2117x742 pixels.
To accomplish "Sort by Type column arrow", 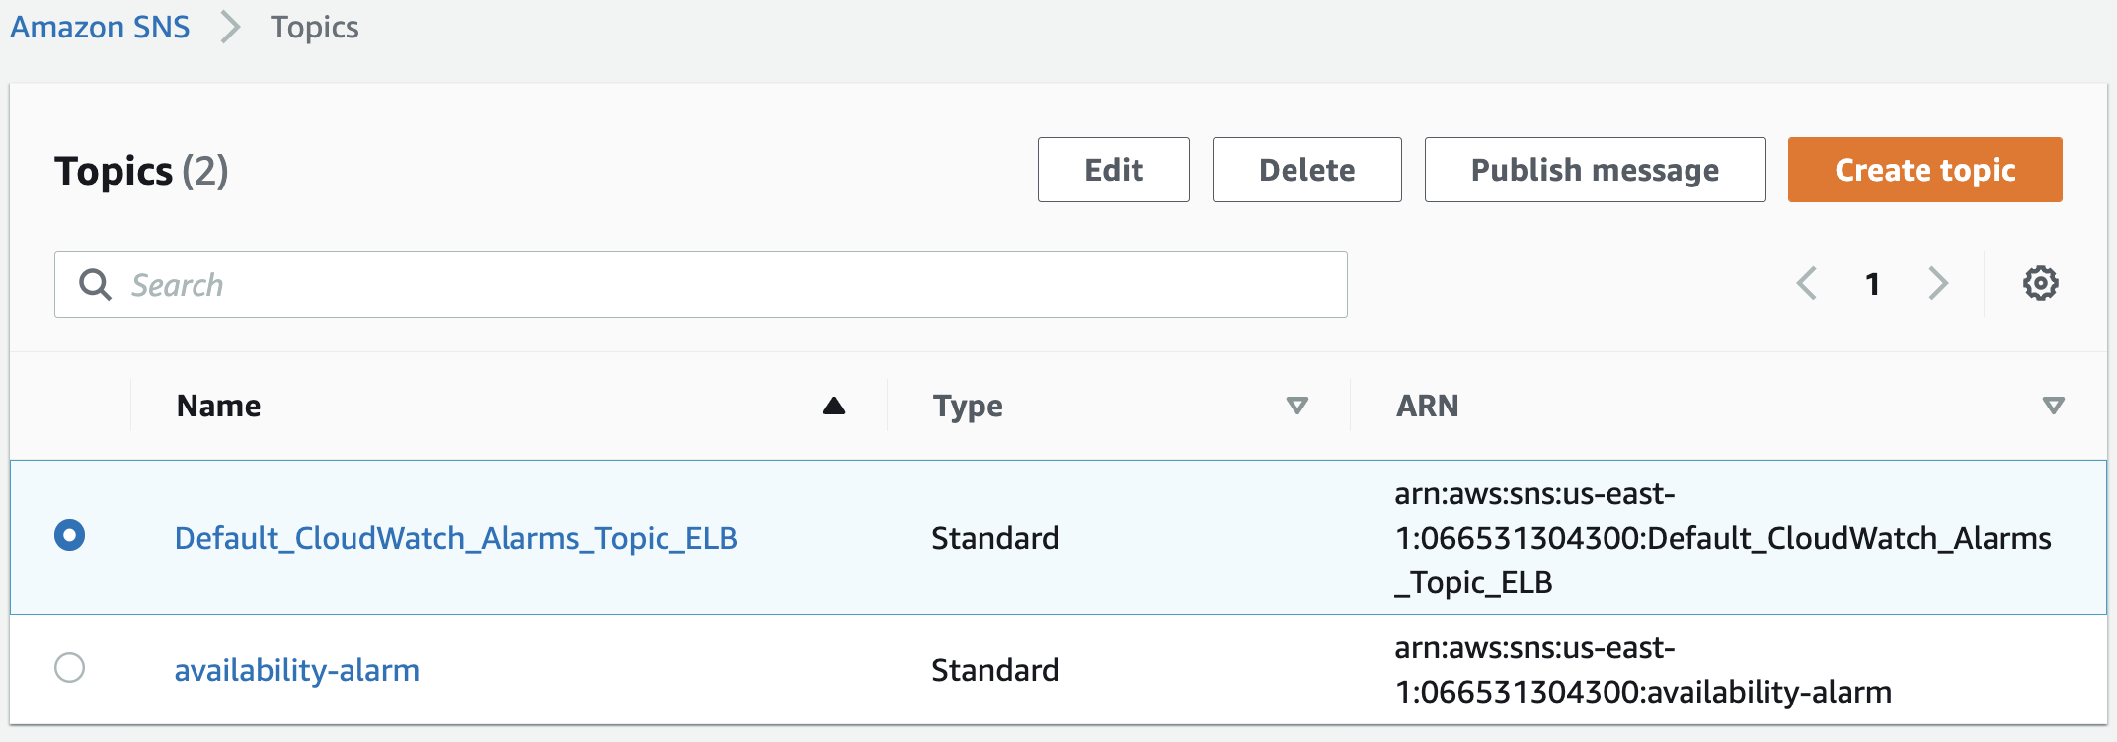I will click(1297, 406).
